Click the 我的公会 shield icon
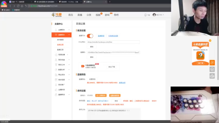This screenshot has width=219, height=123. [56, 65]
